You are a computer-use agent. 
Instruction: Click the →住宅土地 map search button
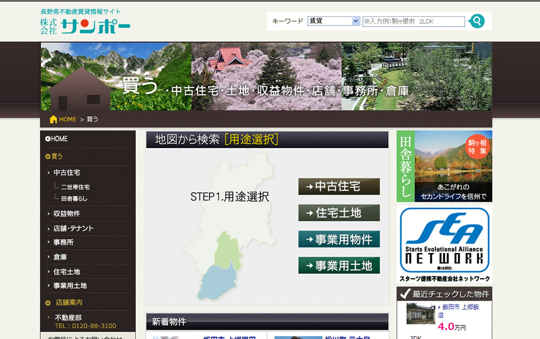click(339, 213)
